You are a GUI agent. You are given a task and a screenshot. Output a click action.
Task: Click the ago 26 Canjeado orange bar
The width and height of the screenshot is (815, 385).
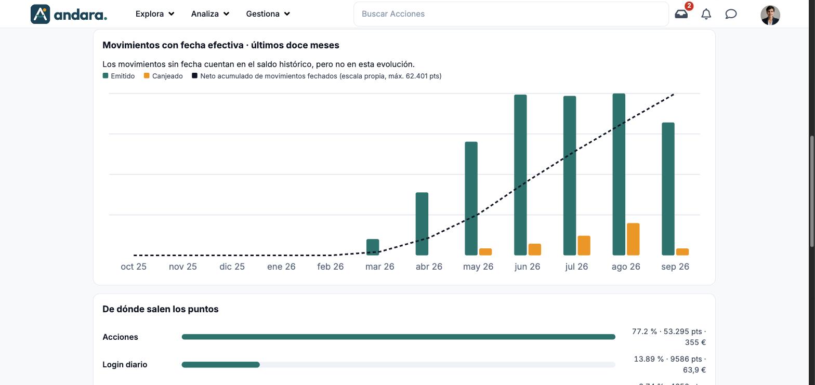click(633, 240)
